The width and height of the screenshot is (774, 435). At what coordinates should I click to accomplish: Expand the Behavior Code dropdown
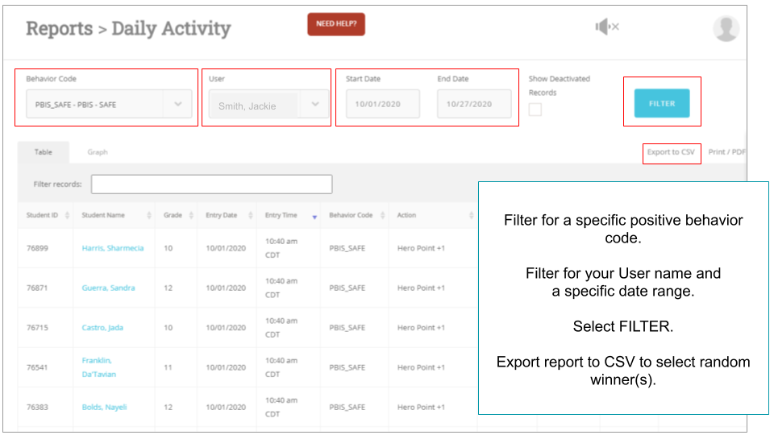pos(178,105)
